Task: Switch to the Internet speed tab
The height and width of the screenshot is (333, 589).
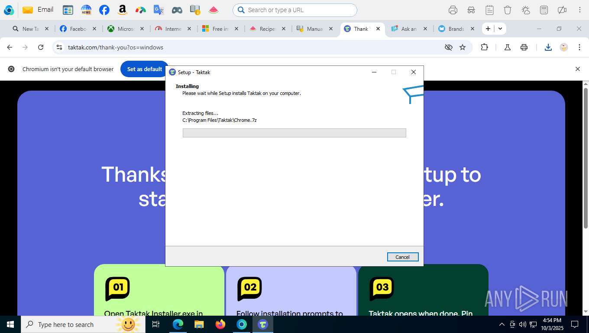Action: (173, 29)
